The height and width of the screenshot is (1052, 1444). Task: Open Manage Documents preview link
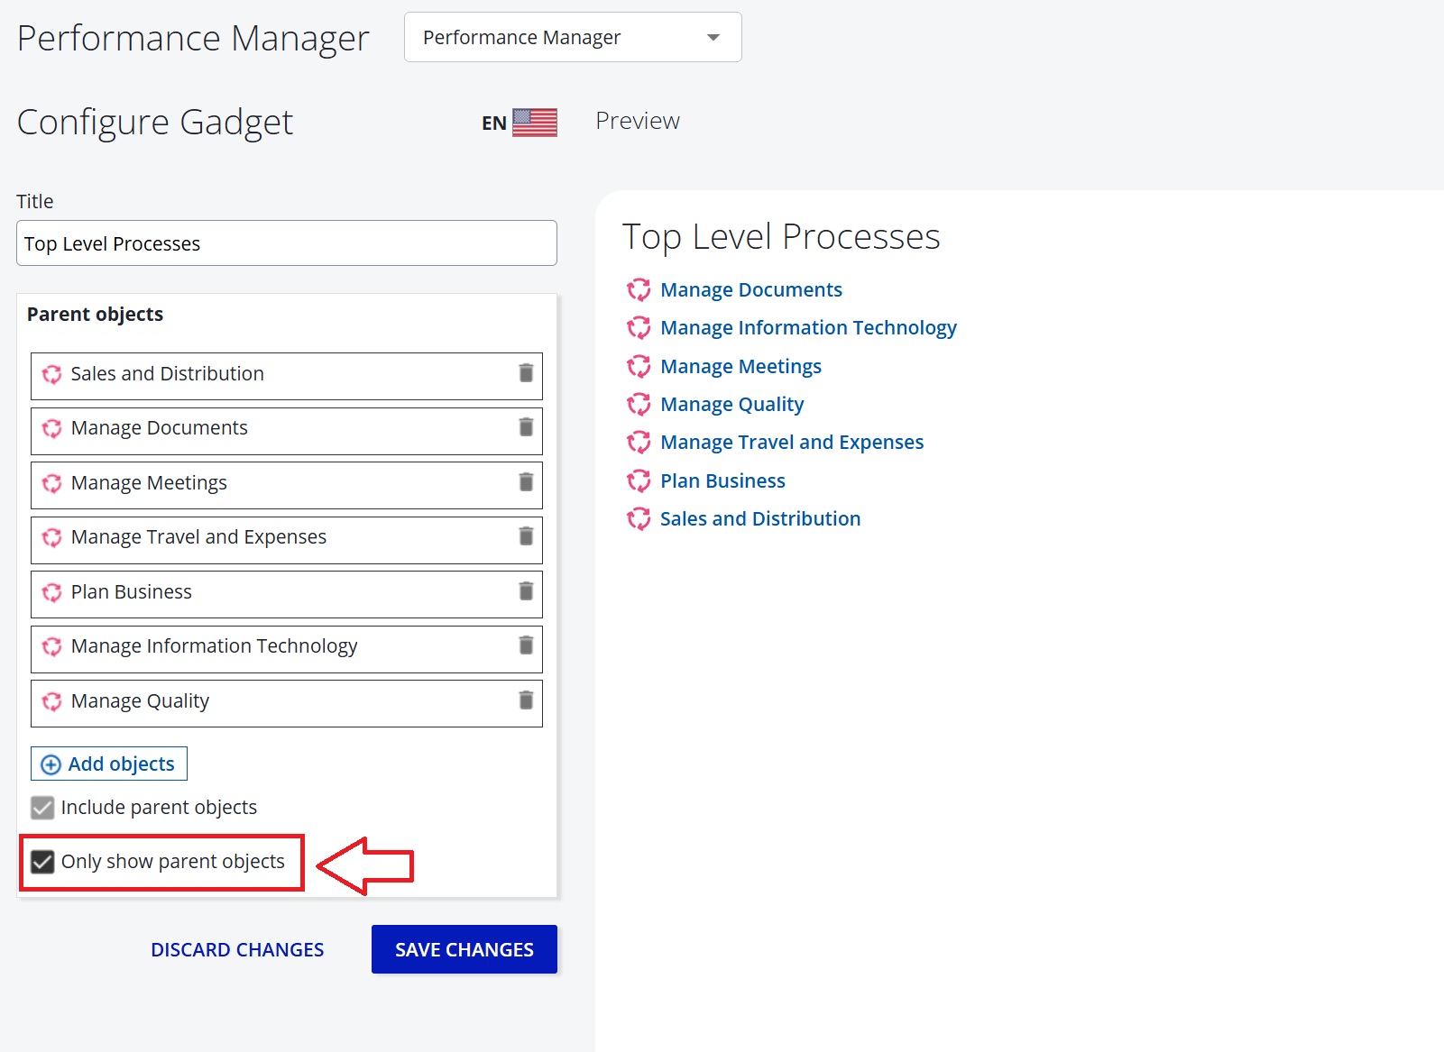coord(750,290)
